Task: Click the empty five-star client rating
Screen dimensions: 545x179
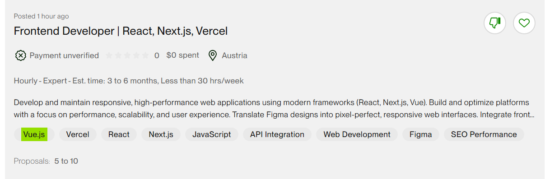Action: pyautogui.click(x=127, y=55)
